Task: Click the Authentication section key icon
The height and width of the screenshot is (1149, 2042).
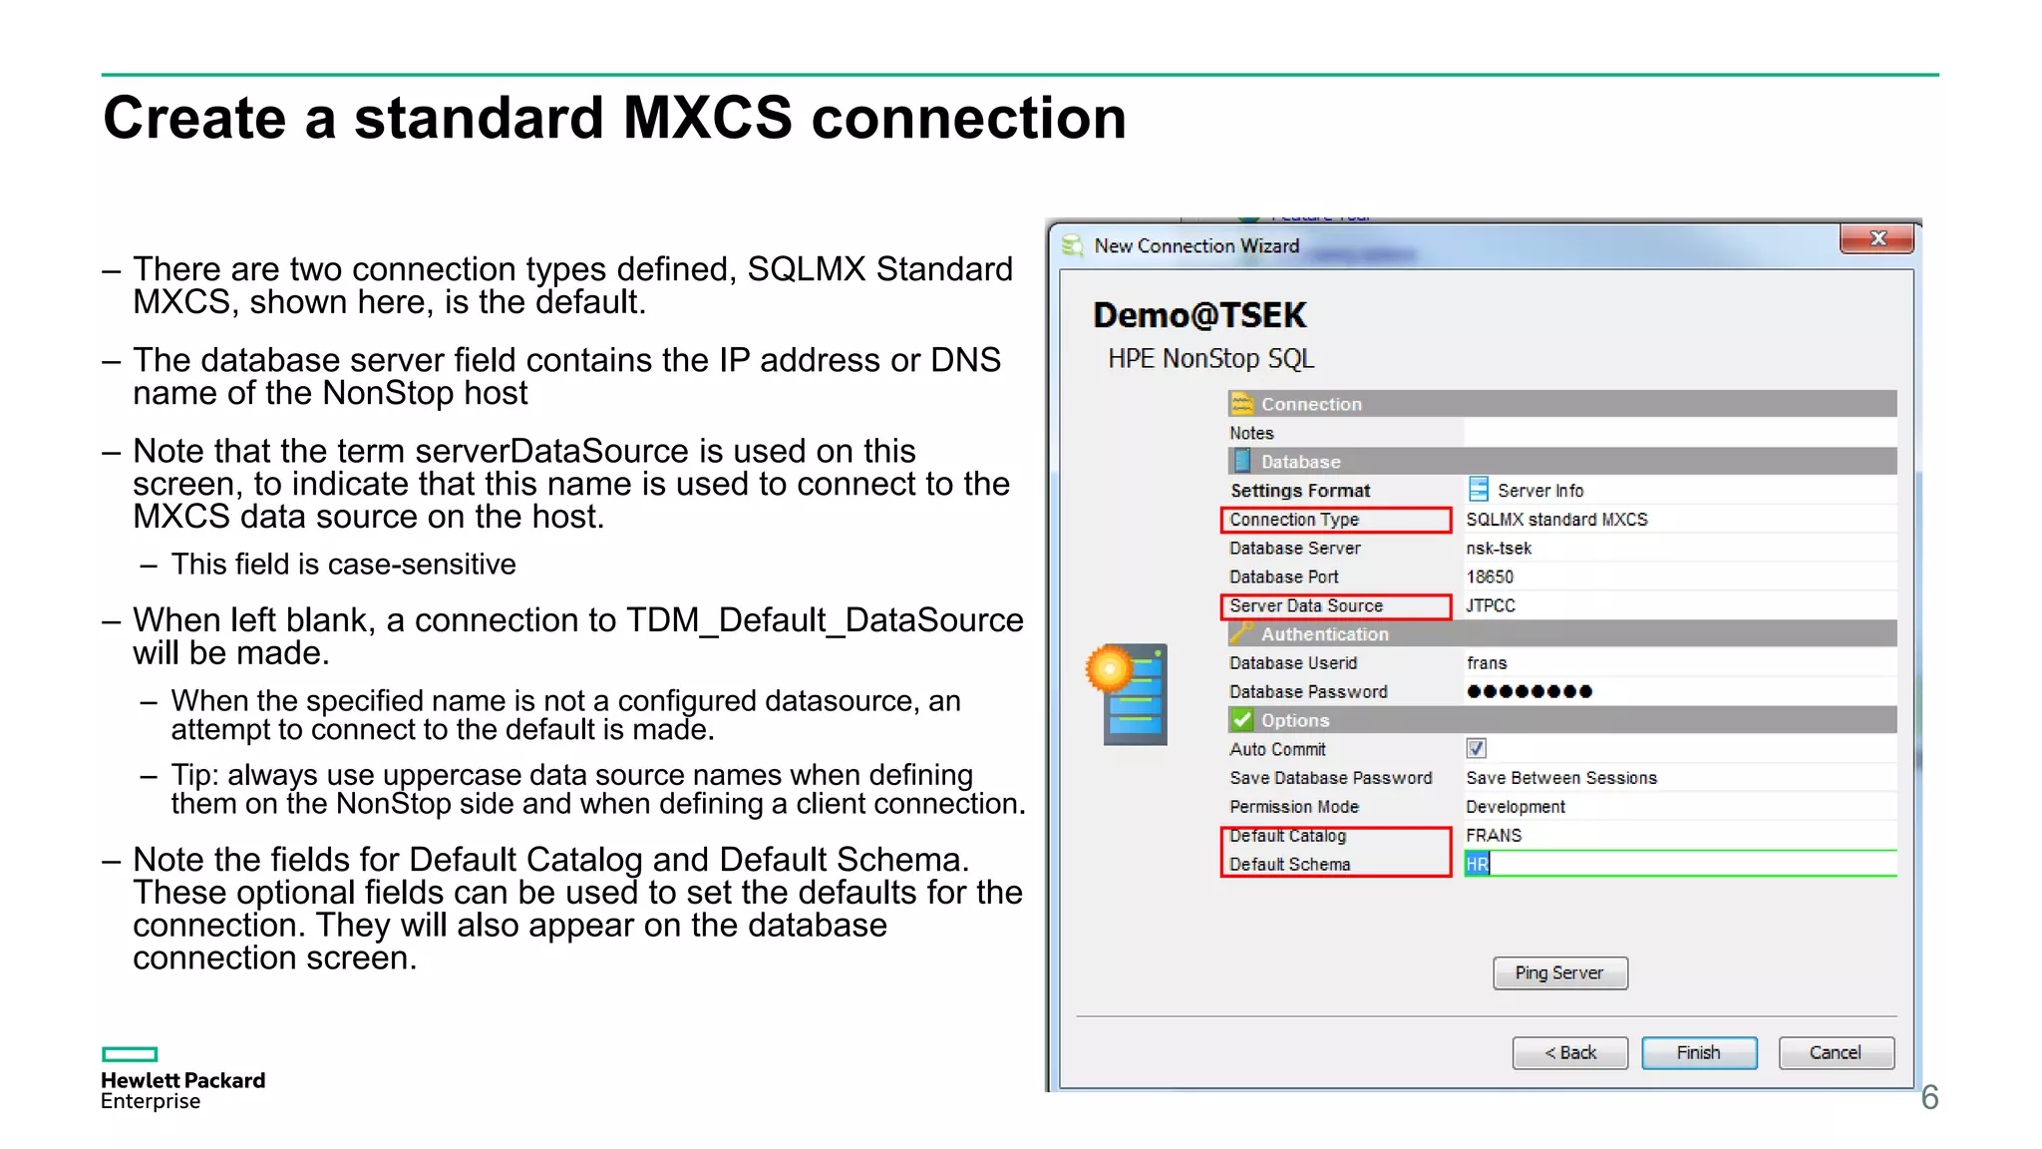Action: coord(1241,632)
